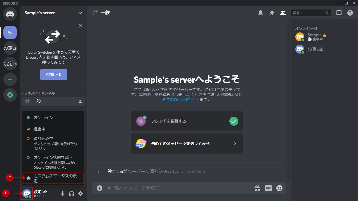
Task: Click 初めてのメッセージを送ってみる card
Action: pos(187,143)
